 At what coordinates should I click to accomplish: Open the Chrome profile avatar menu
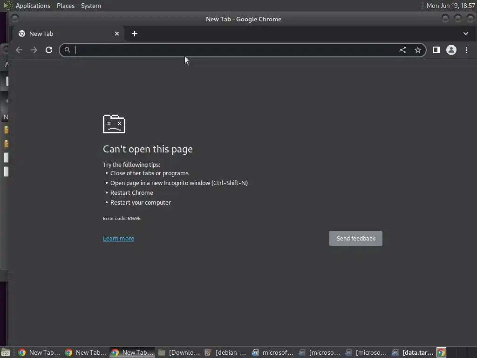[451, 50]
